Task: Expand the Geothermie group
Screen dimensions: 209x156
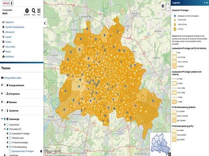Action: (2, 110)
